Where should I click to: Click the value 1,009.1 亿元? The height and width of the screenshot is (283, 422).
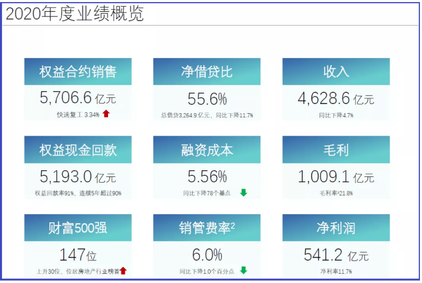click(336, 177)
